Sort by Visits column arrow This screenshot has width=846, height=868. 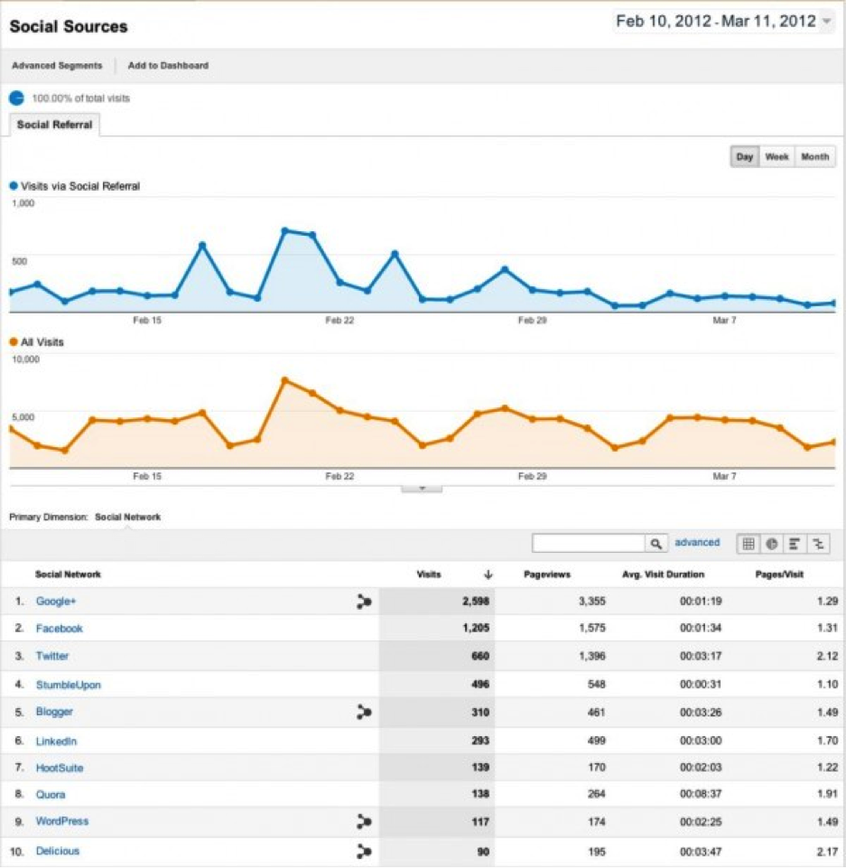488,574
